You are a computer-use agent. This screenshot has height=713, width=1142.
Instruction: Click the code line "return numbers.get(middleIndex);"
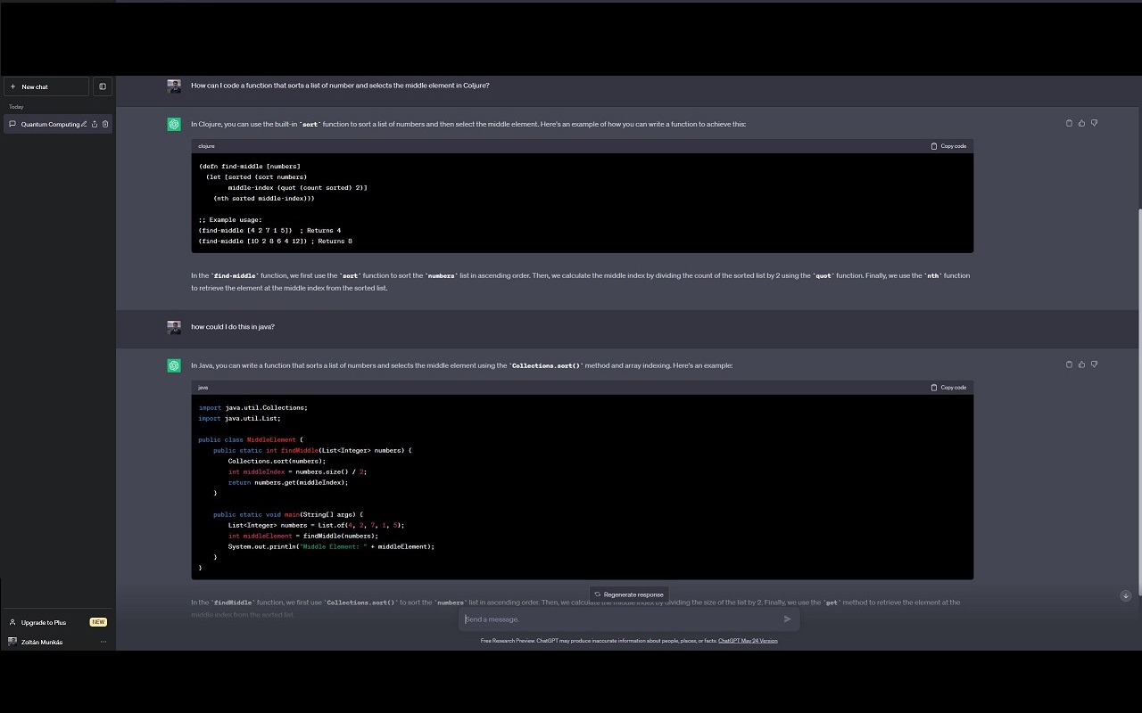[x=287, y=482]
